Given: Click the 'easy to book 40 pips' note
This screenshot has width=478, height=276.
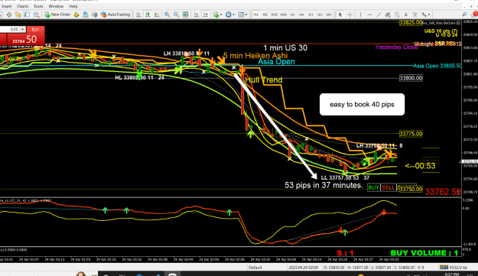Looking at the screenshot, I should point(362,105).
